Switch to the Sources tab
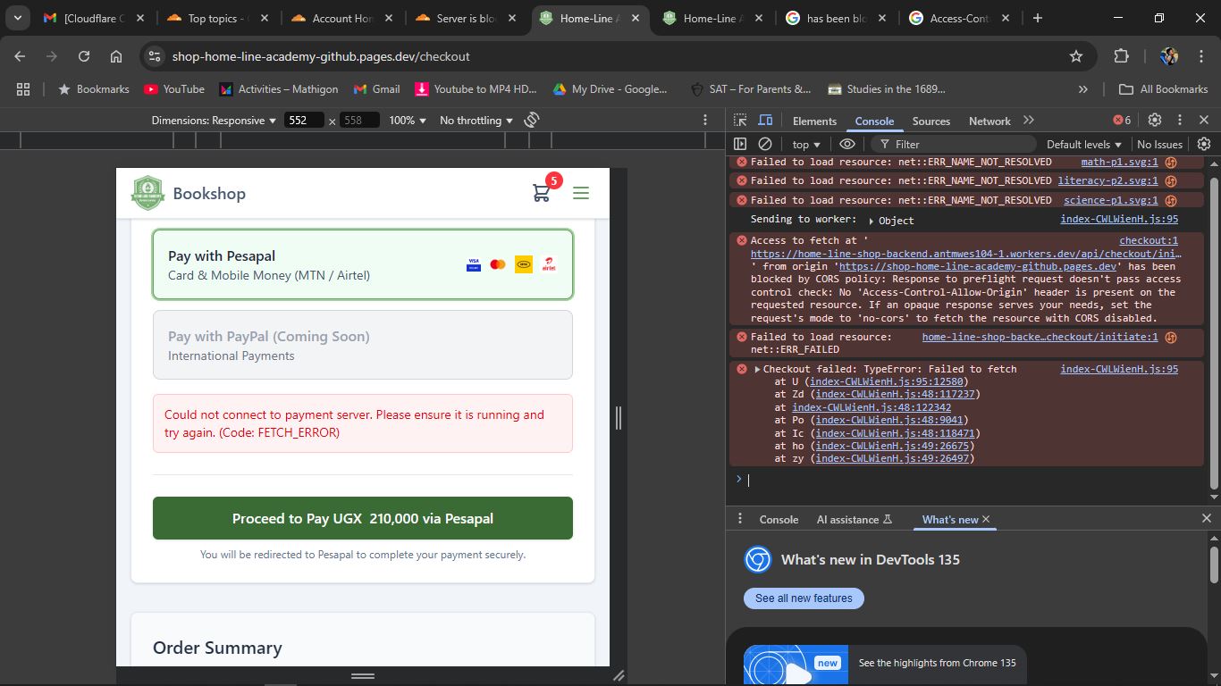 pos(931,121)
